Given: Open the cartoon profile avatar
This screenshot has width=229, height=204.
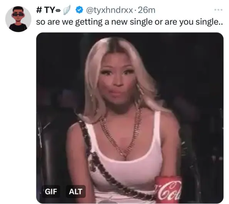Looking at the screenshot, I should [x=18, y=19].
